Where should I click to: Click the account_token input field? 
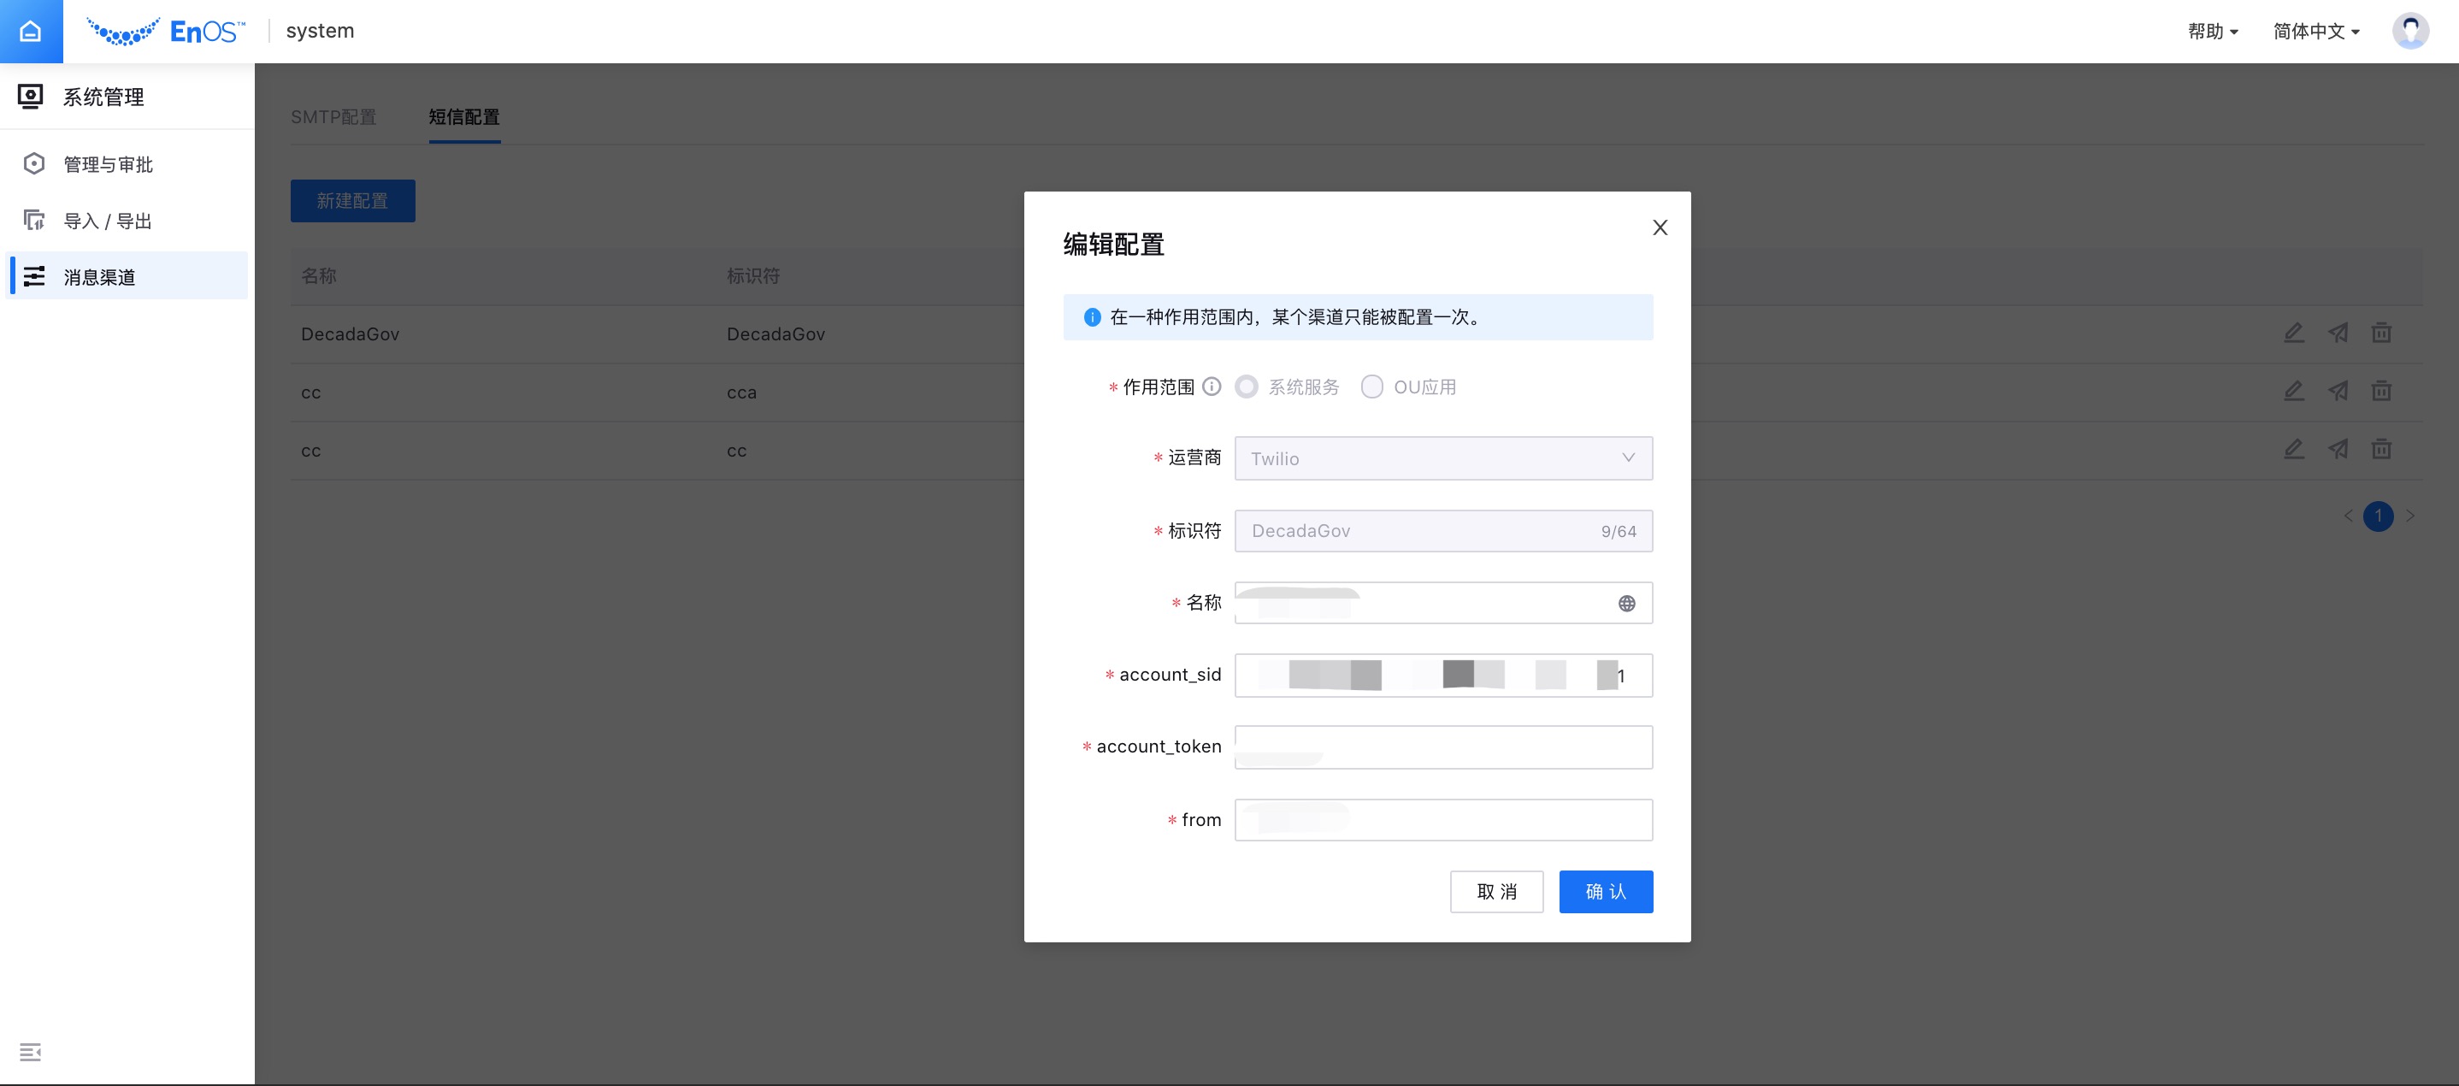[1442, 747]
